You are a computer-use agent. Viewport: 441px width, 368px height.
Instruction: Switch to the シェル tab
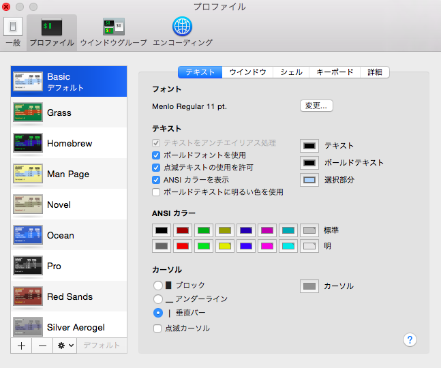tap(291, 72)
